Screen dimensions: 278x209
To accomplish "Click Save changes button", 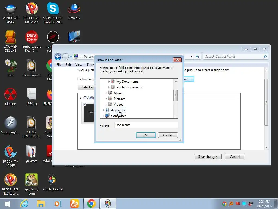I will coord(208,157).
